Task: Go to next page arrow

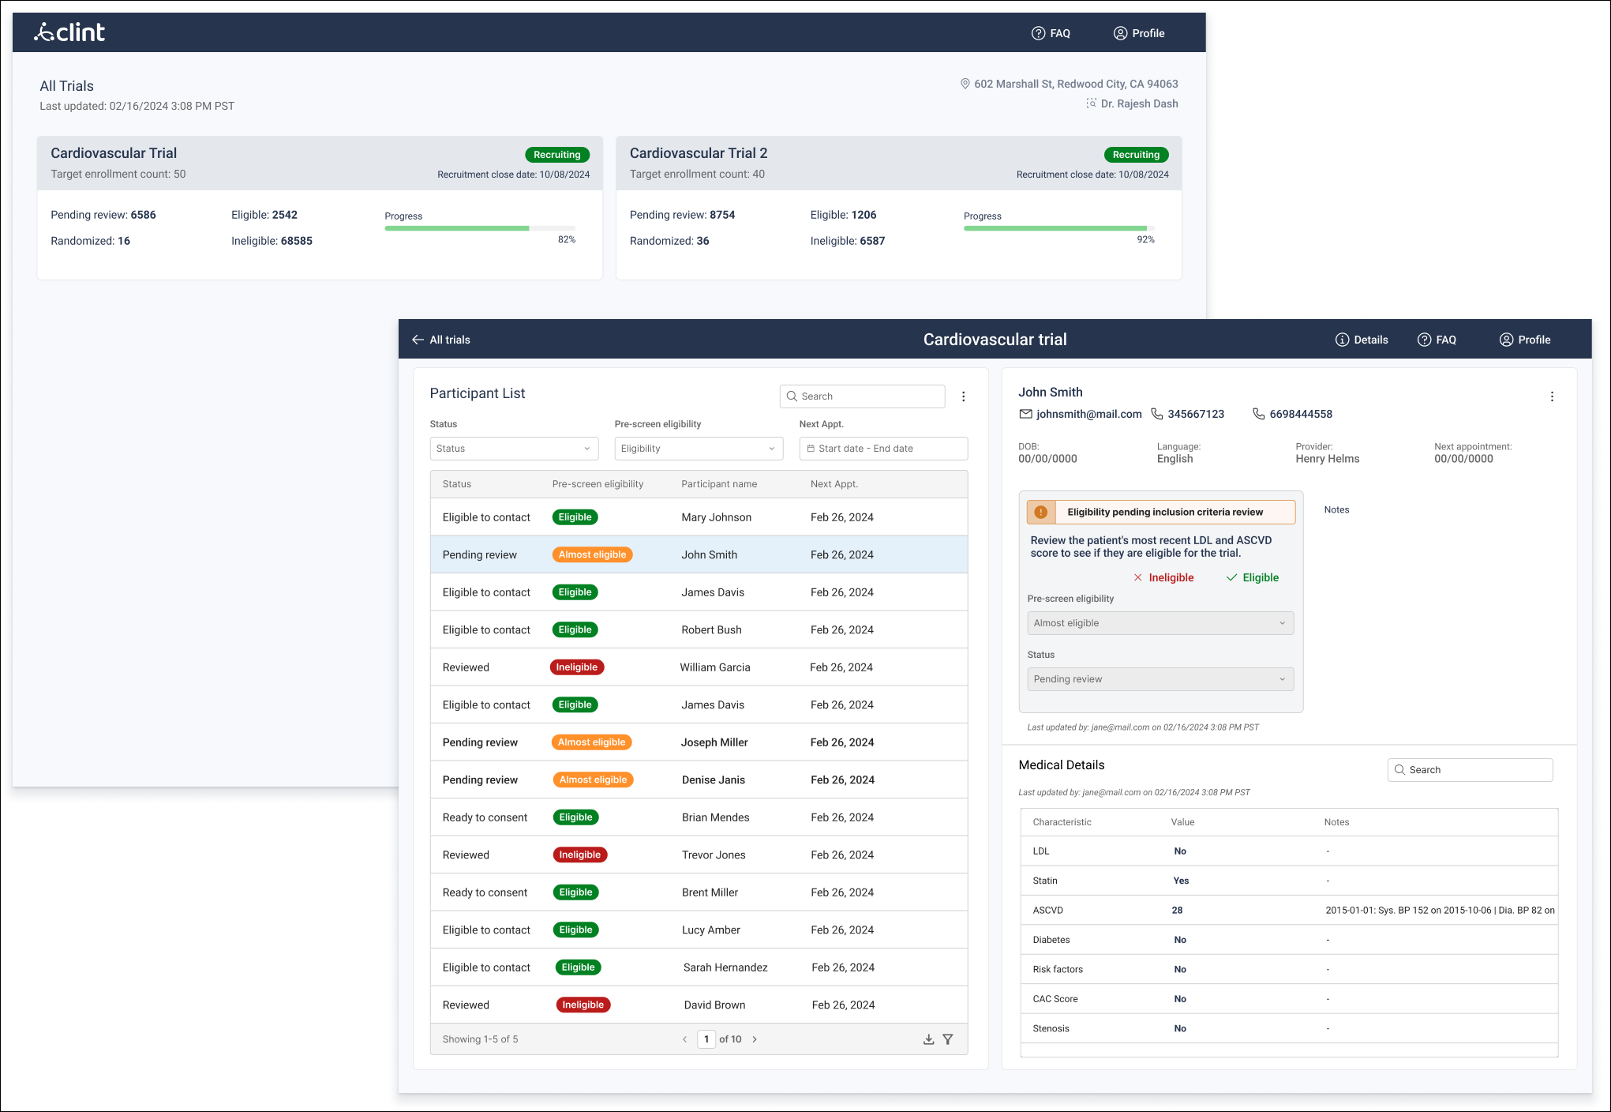Action: [x=755, y=1039]
